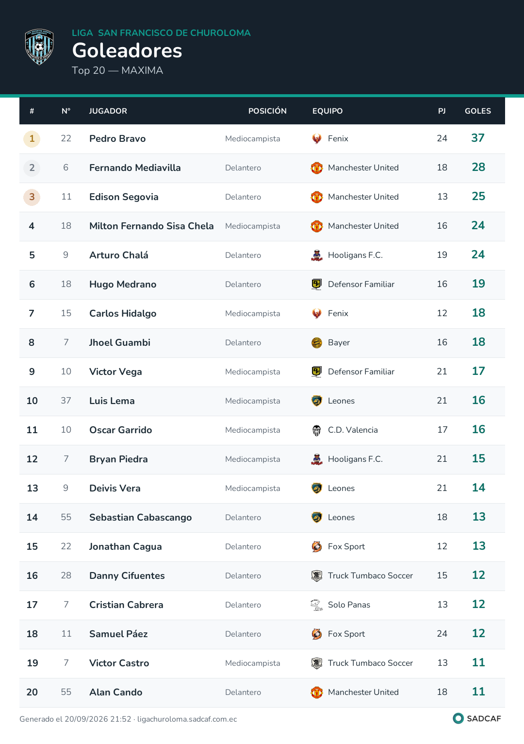The image size is (524, 744).
Task: Click Fenix team logo beside Pedro Bravo
Action: (x=317, y=139)
